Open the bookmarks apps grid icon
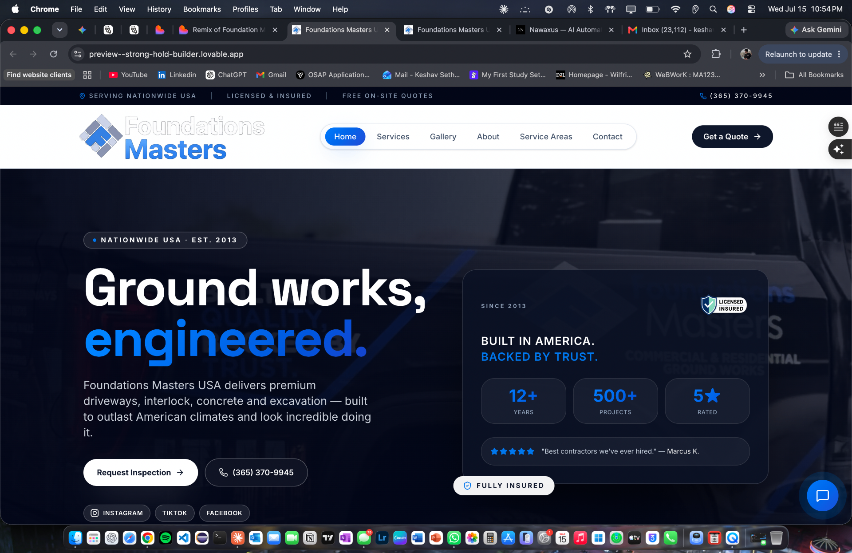Viewport: 852px width, 553px height. click(x=87, y=75)
